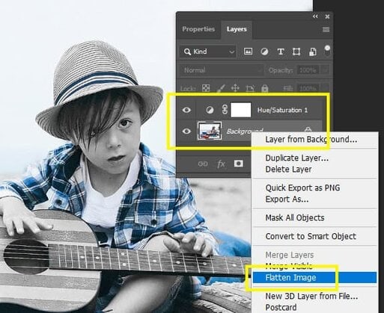This screenshot has height=313, width=384.
Task: Open the layer style fx icon
Action: [x=221, y=164]
